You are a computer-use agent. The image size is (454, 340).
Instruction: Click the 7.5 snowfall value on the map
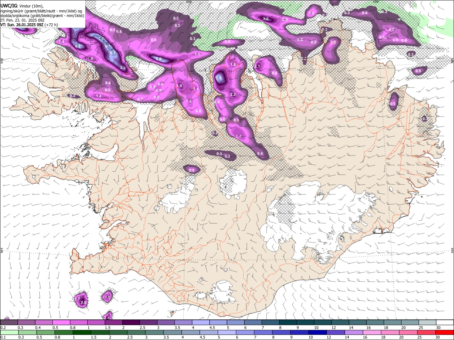coord(101,39)
